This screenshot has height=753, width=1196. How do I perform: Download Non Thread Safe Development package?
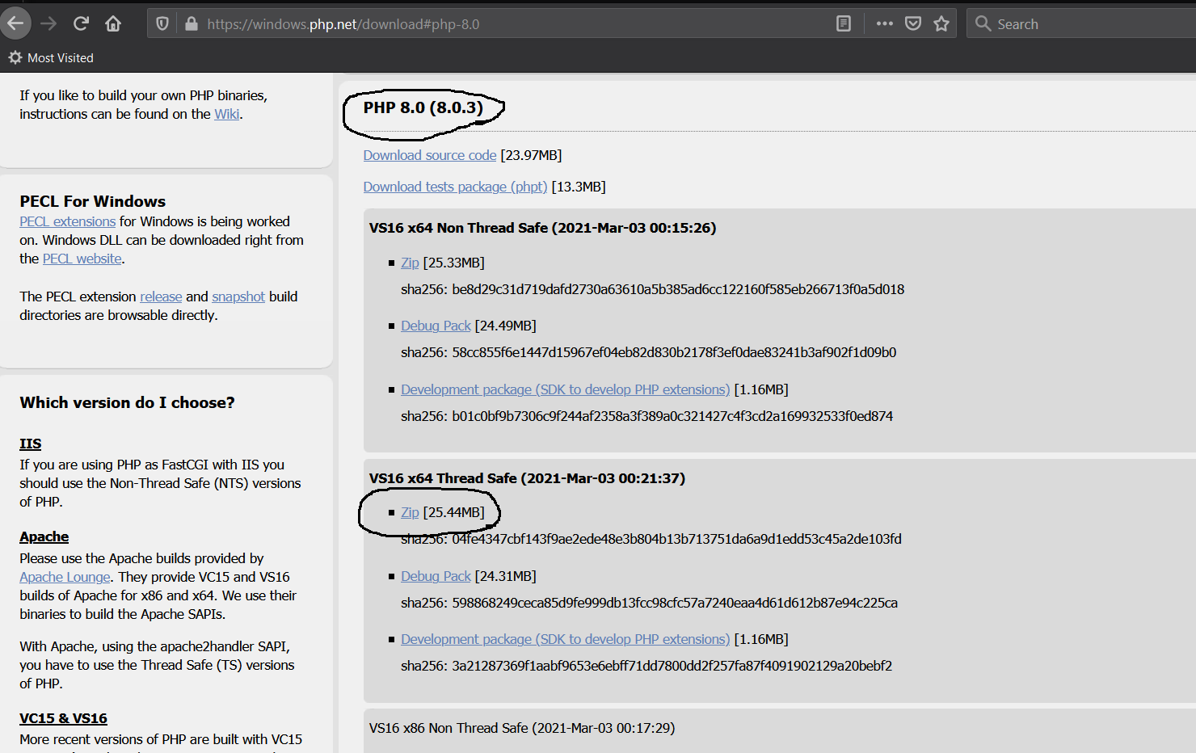[565, 389]
